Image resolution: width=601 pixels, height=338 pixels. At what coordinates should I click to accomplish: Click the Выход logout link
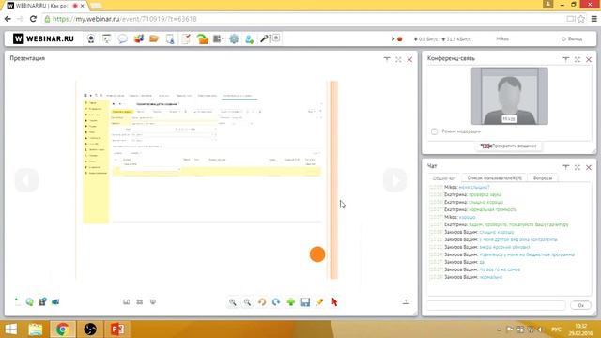pyautogui.click(x=572, y=39)
